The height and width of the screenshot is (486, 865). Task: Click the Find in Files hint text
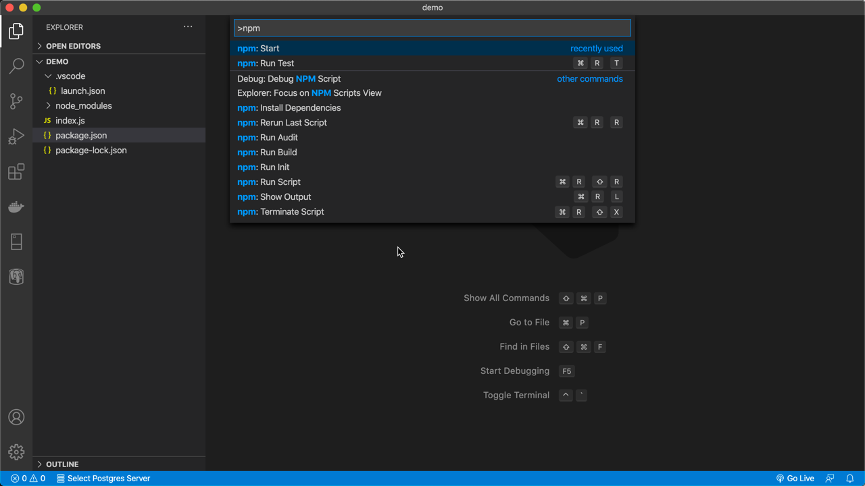(x=524, y=347)
